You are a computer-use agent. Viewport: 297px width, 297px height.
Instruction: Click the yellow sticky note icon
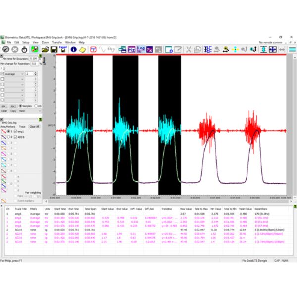coord(83,49)
